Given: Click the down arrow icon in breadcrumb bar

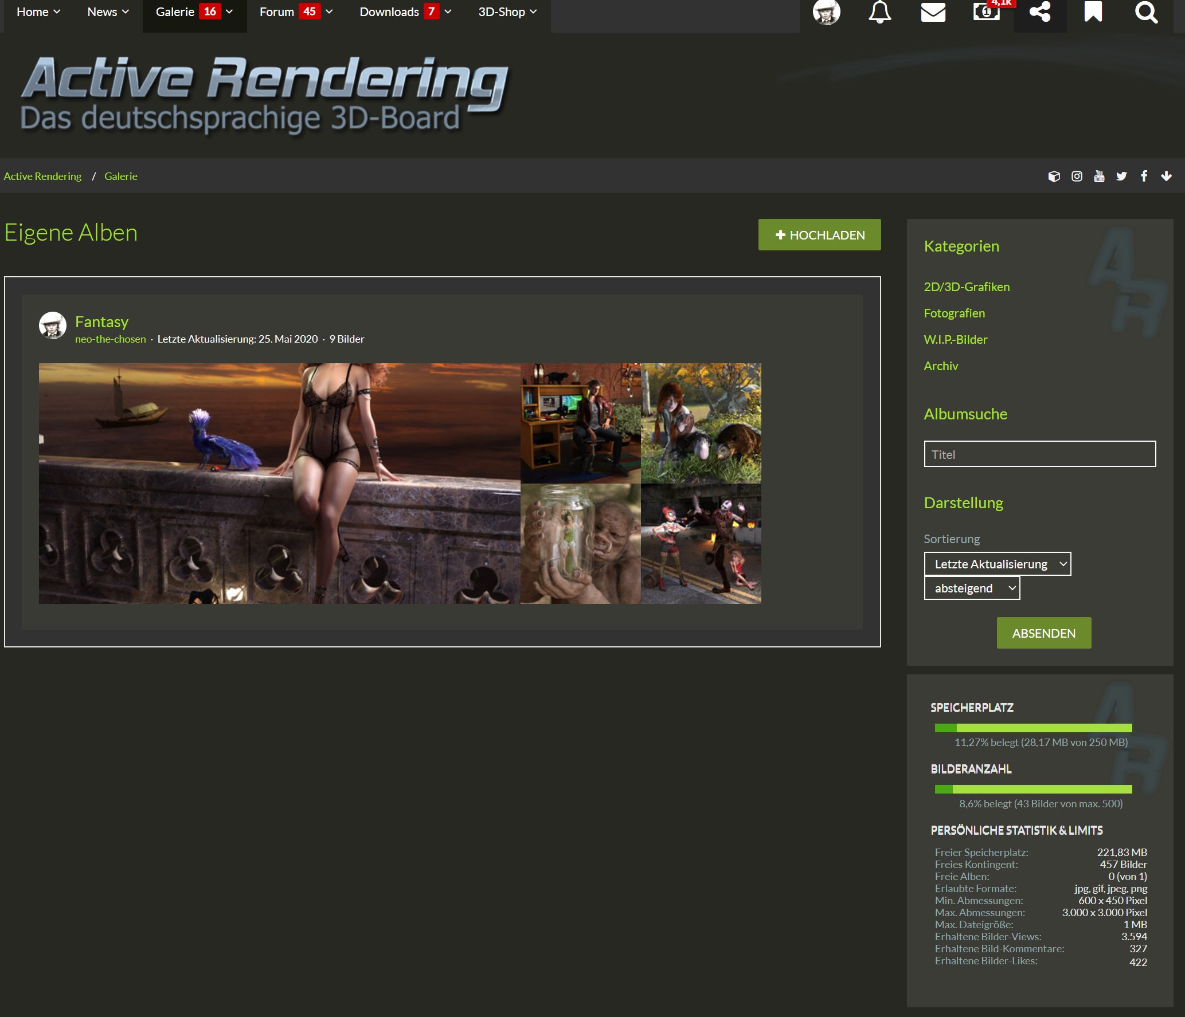Looking at the screenshot, I should (x=1166, y=176).
